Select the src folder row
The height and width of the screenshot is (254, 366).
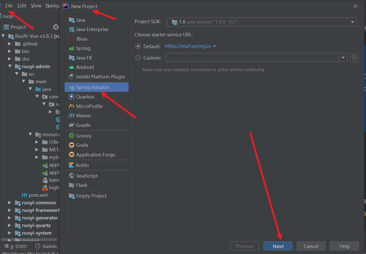[x=30, y=74]
